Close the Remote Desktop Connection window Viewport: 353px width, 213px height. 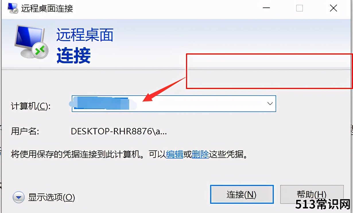click(x=333, y=8)
